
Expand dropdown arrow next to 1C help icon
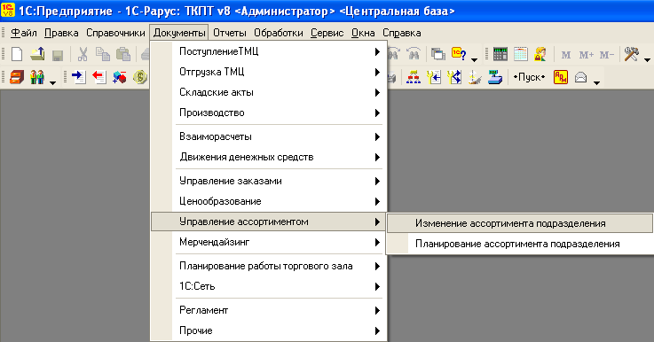[x=474, y=60]
